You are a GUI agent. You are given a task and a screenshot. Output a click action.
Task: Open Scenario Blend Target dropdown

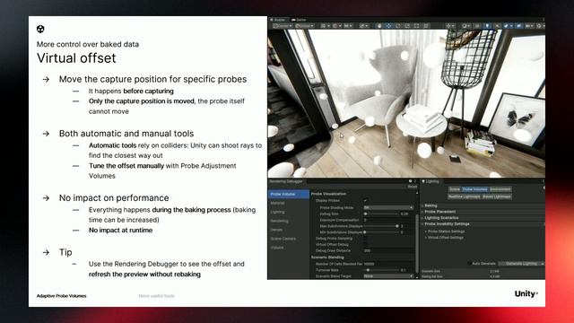388,276
